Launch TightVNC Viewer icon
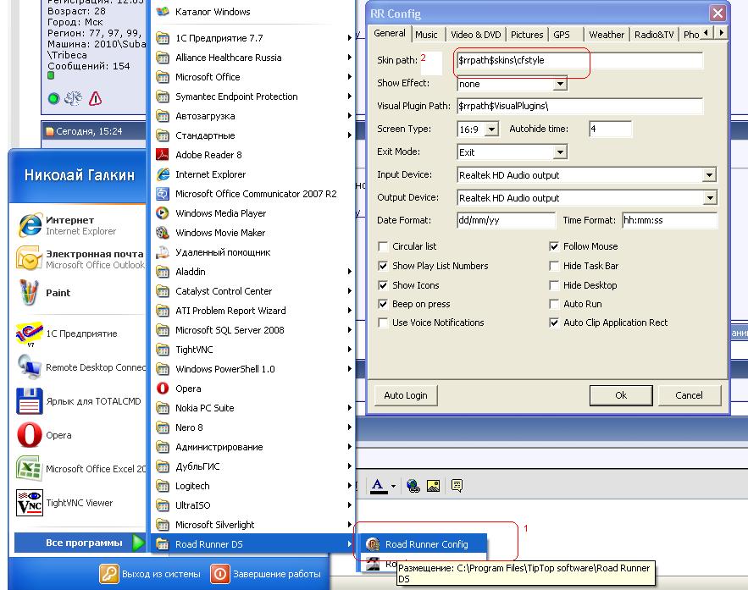Image resolution: width=748 pixels, height=590 pixels. point(30,503)
